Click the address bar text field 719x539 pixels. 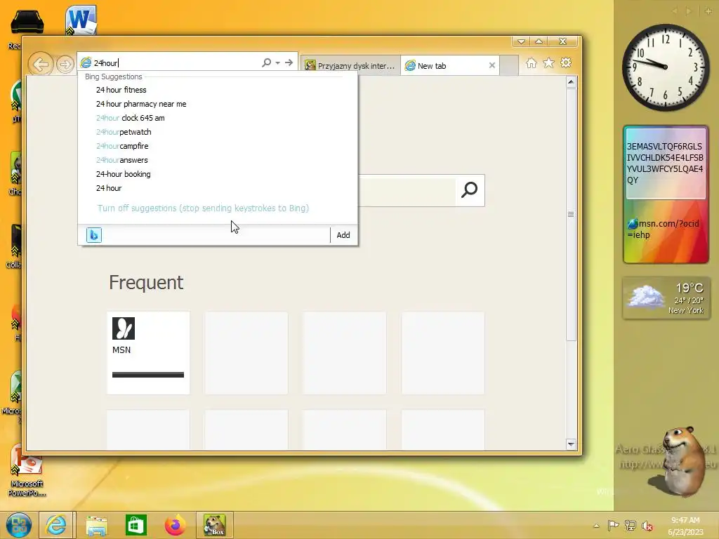(x=176, y=62)
